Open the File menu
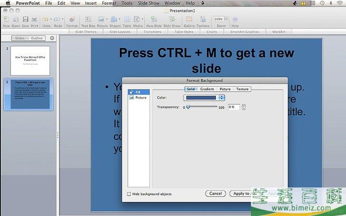This screenshot has height=216, width=346. [x=48, y=3]
